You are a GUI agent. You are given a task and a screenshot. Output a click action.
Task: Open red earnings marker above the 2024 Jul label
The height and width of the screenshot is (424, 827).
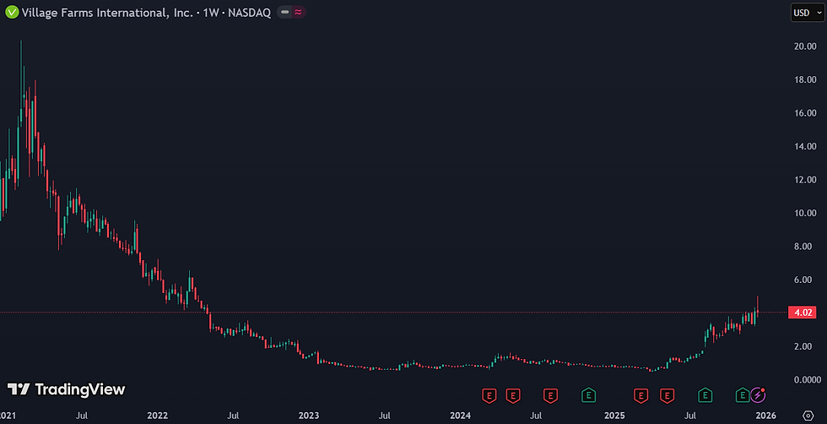click(550, 394)
